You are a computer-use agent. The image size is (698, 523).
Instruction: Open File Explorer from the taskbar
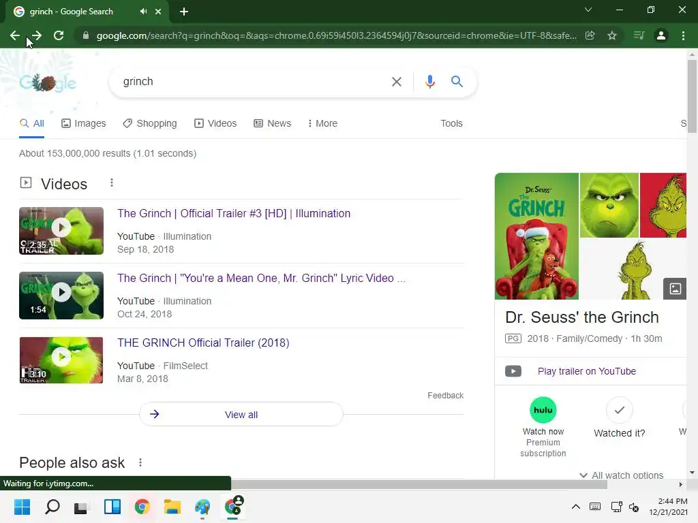(172, 507)
